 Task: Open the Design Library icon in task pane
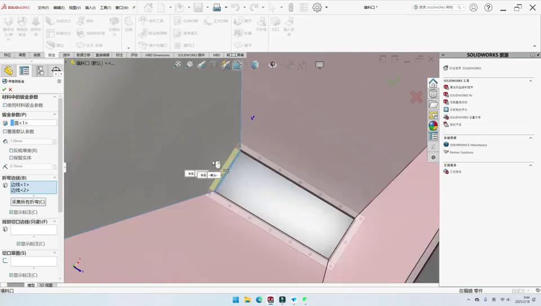click(433, 93)
